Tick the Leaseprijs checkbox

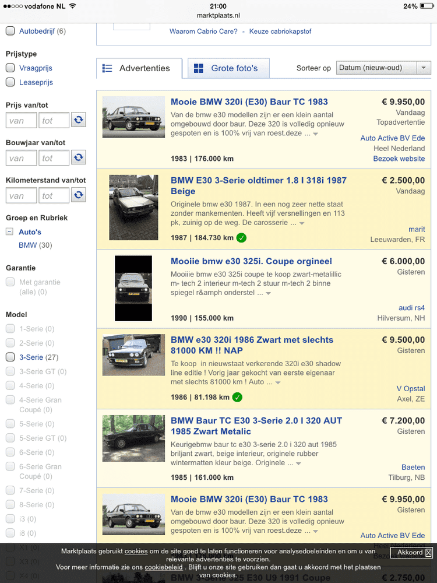pyautogui.click(x=10, y=82)
